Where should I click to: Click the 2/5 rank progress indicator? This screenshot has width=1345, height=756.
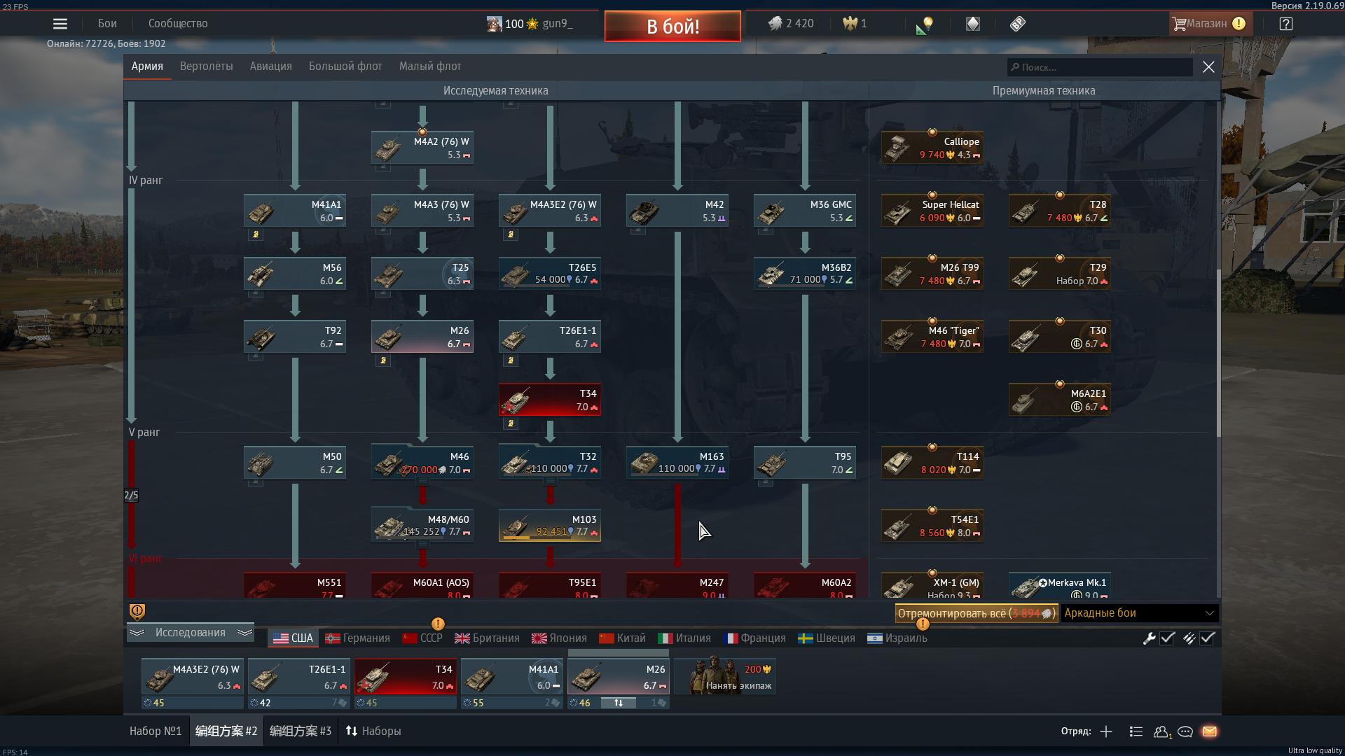pos(131,496)
